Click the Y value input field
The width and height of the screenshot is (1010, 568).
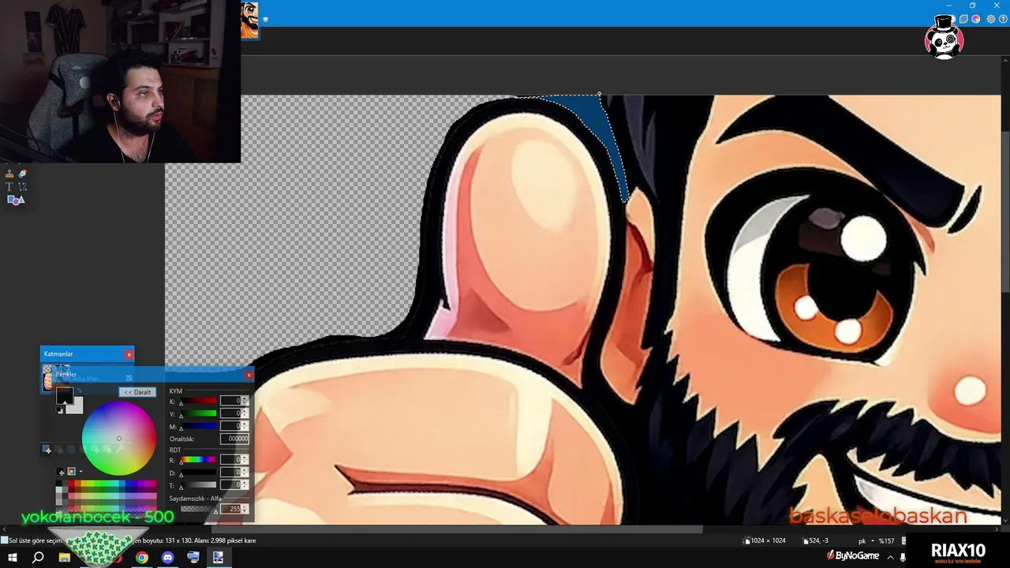(x=230, y=413)
